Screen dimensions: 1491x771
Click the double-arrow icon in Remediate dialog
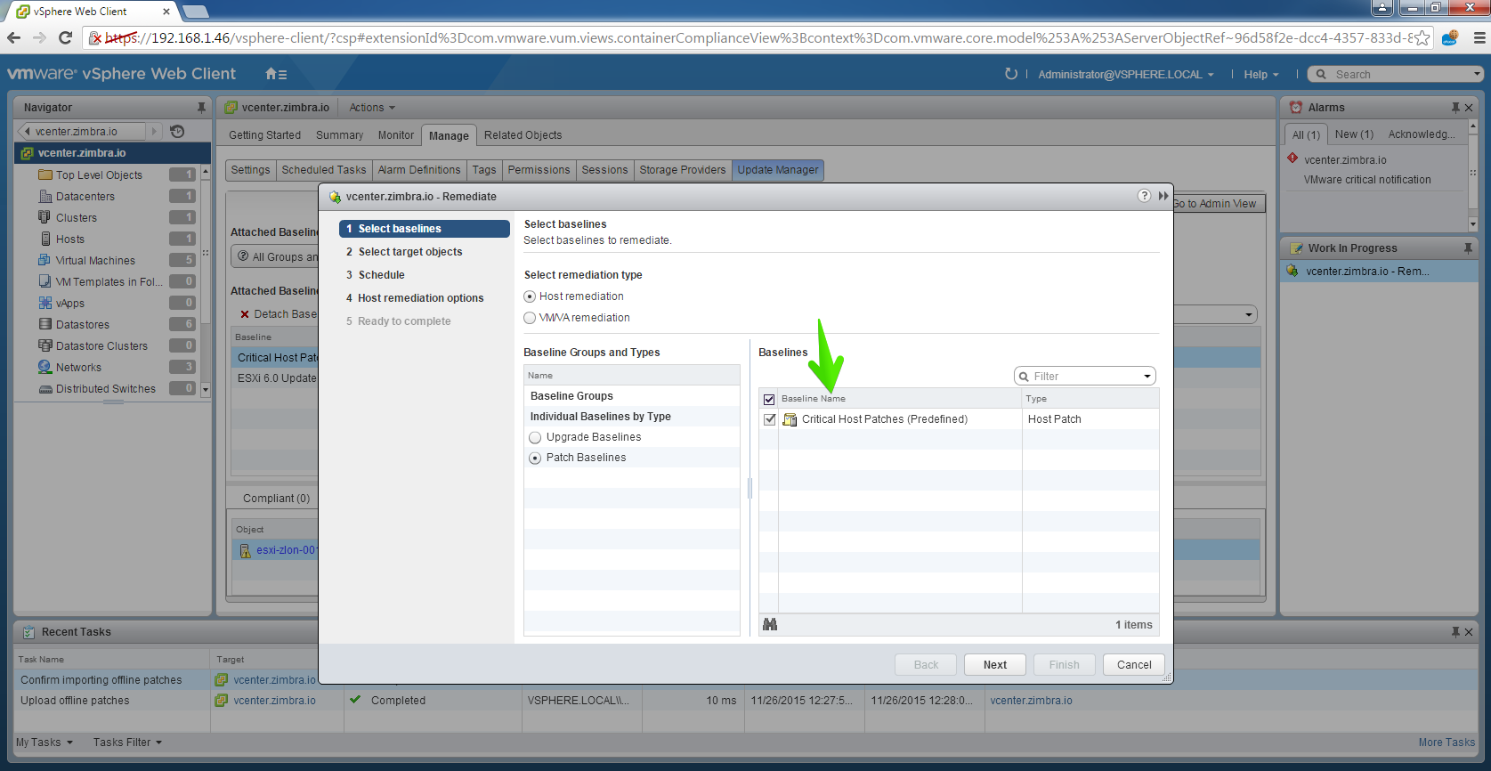coord(1163,196)
